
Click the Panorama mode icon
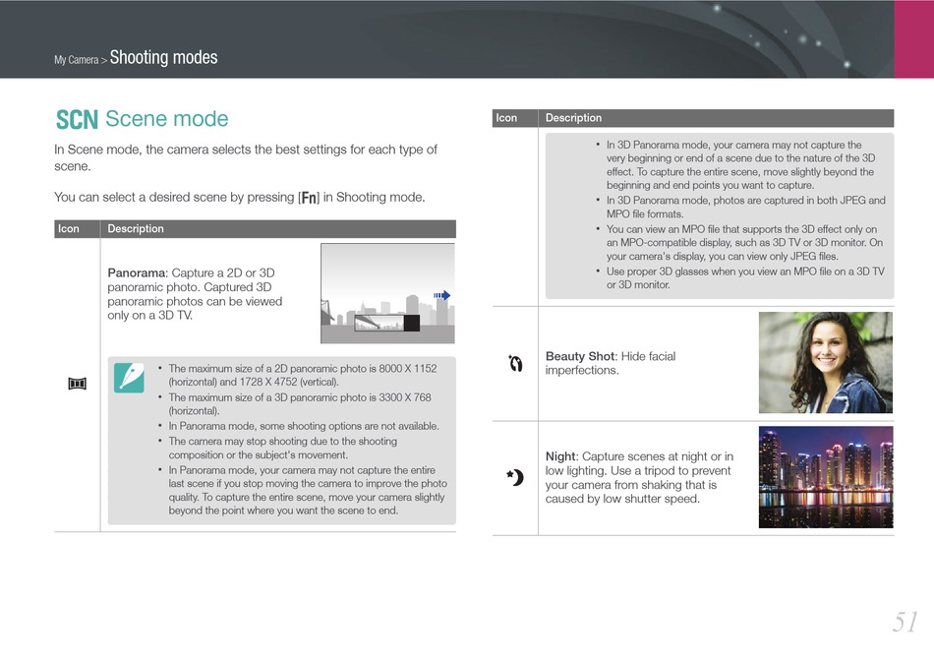(x=77, y=384)
